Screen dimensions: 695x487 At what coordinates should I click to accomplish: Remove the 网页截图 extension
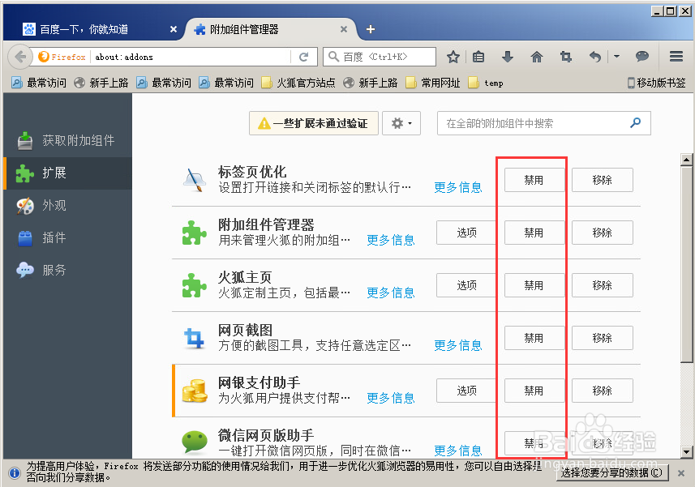[x=602, y=338]
